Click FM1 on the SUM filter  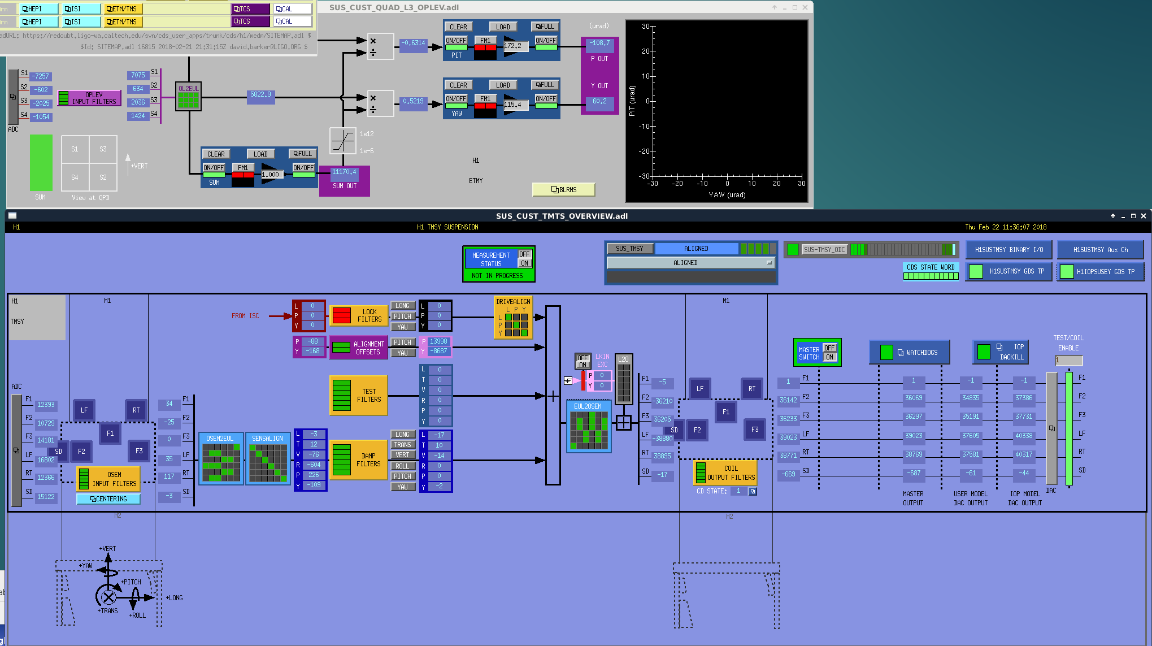click(243, 168)
